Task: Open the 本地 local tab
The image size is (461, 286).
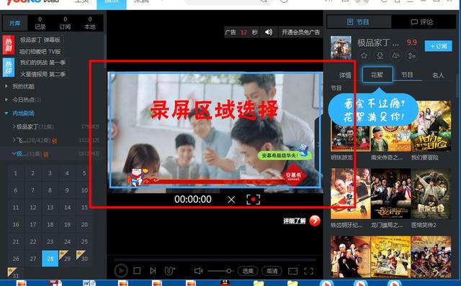Action: click(x=90, y=23)
